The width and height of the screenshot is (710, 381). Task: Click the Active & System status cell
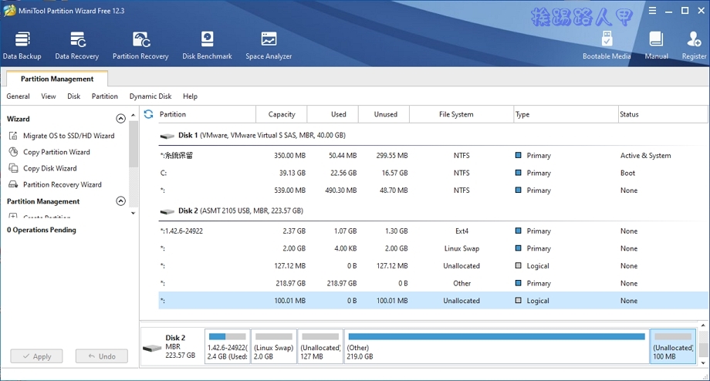pos(646,156)
